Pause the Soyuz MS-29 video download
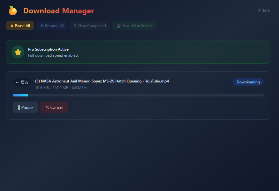Viewport: 279px width, 191px height. click(x=25, y=107)
